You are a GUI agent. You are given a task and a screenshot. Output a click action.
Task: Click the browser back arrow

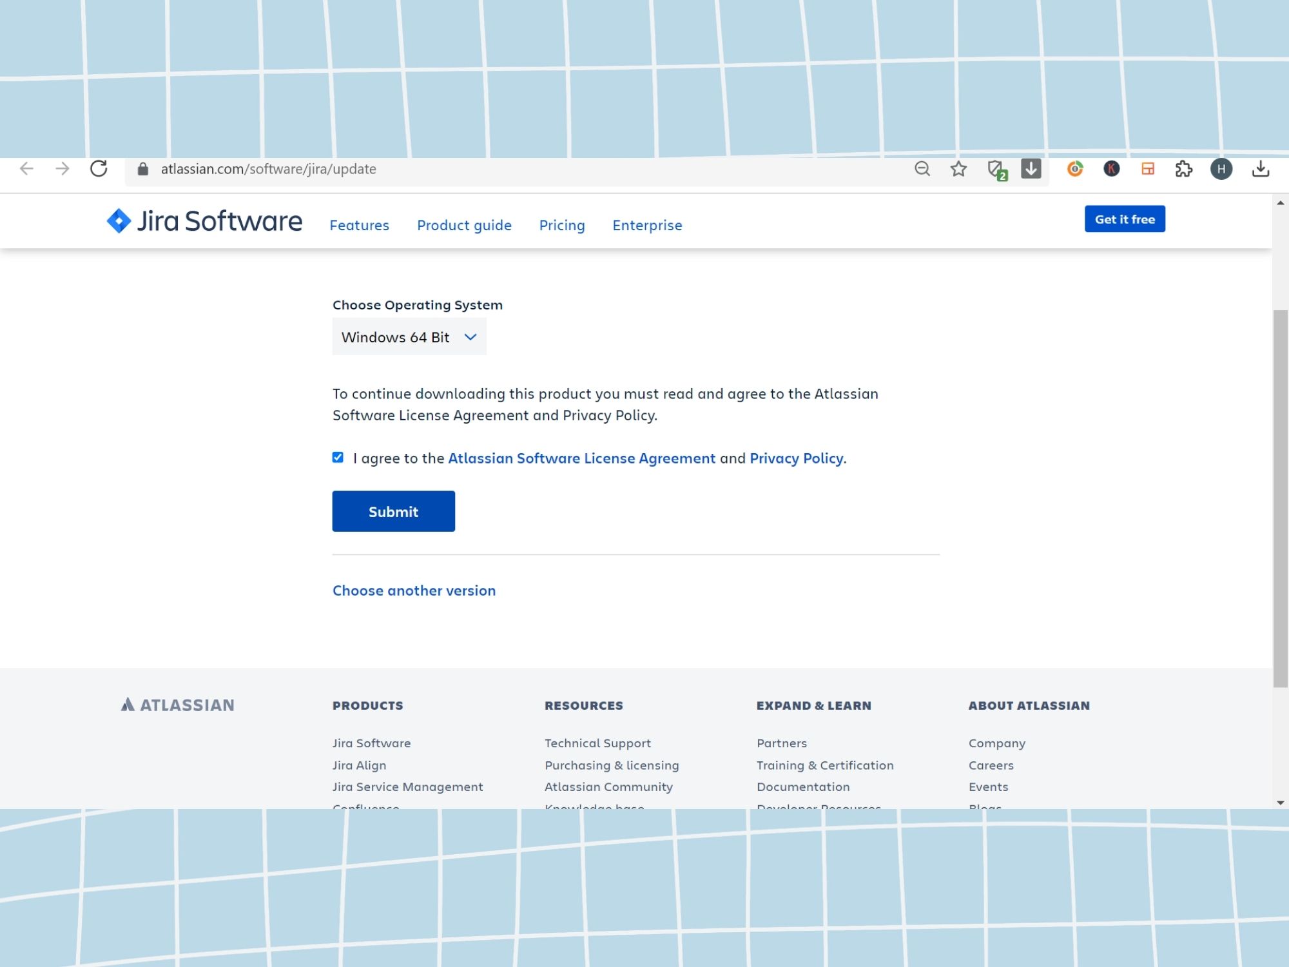(26, 169)
